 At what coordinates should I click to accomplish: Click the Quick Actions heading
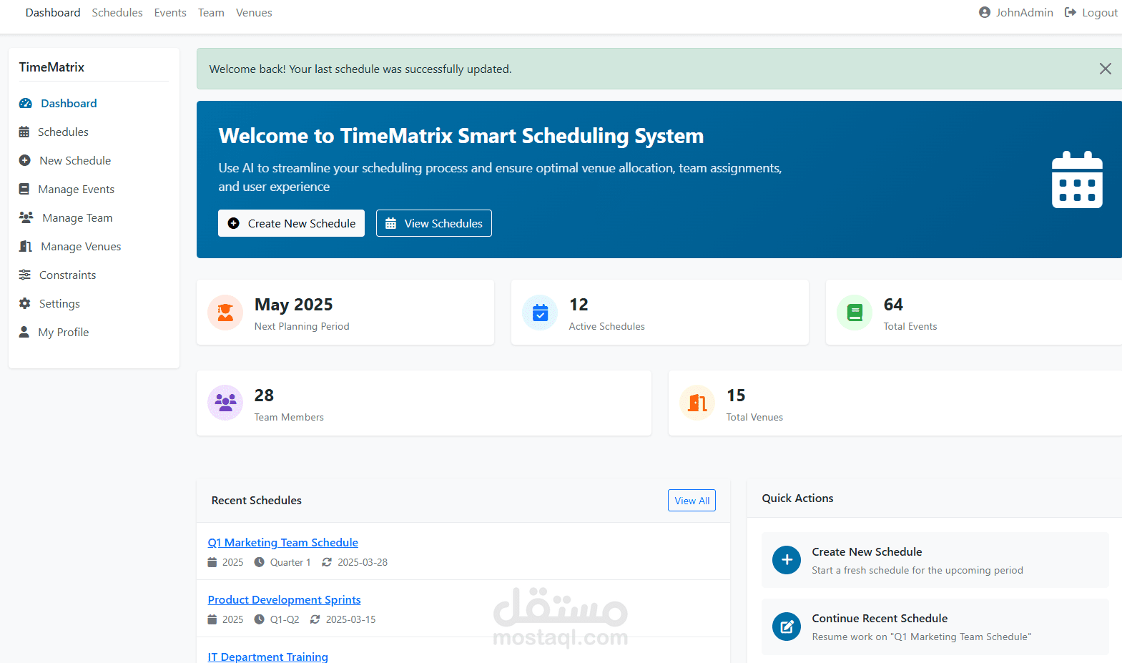pyautogui.click(x=797, y=498)
